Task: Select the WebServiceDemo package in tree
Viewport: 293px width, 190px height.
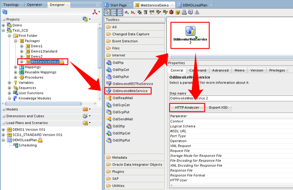Action: 45,62
